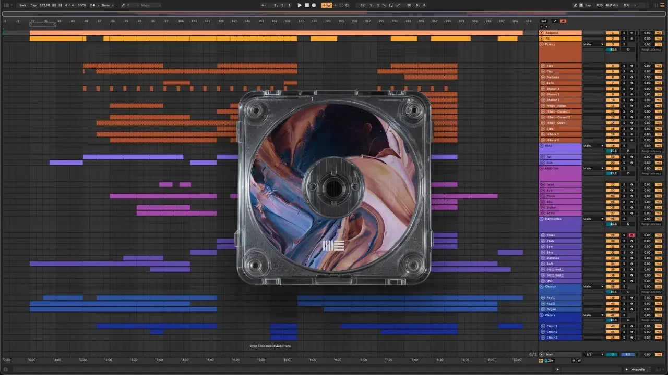Click the unfold arrow on Acapella track
Image resolution: width=668 pixels, height=375 pixels.
point(542,33)
